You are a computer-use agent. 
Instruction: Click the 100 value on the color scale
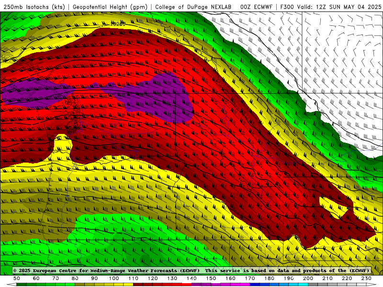click(x=114, y=278)
